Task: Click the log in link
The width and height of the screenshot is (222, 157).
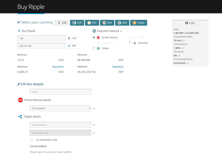Action: 40,152
